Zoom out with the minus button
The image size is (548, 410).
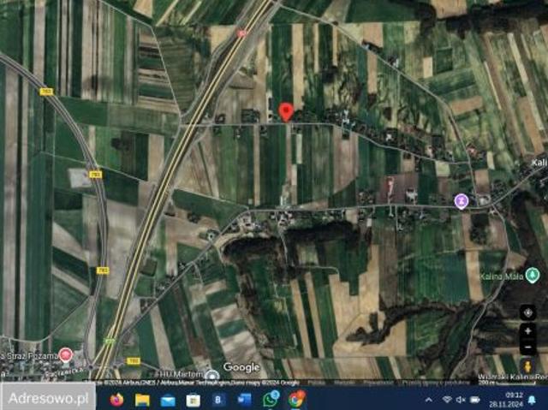pyautogui.click(x=527, y=347)
